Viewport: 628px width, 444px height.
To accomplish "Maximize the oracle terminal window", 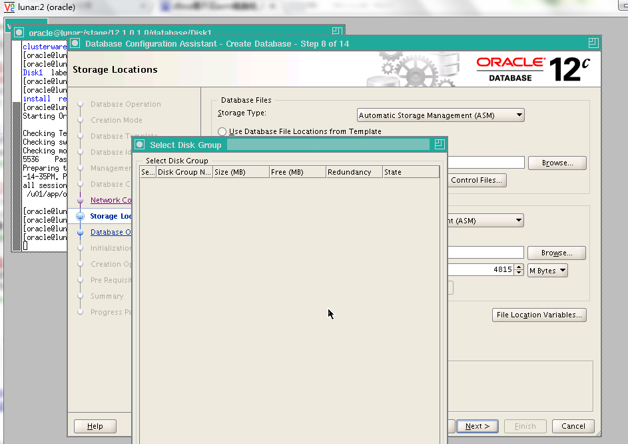I will pos(337,31).
